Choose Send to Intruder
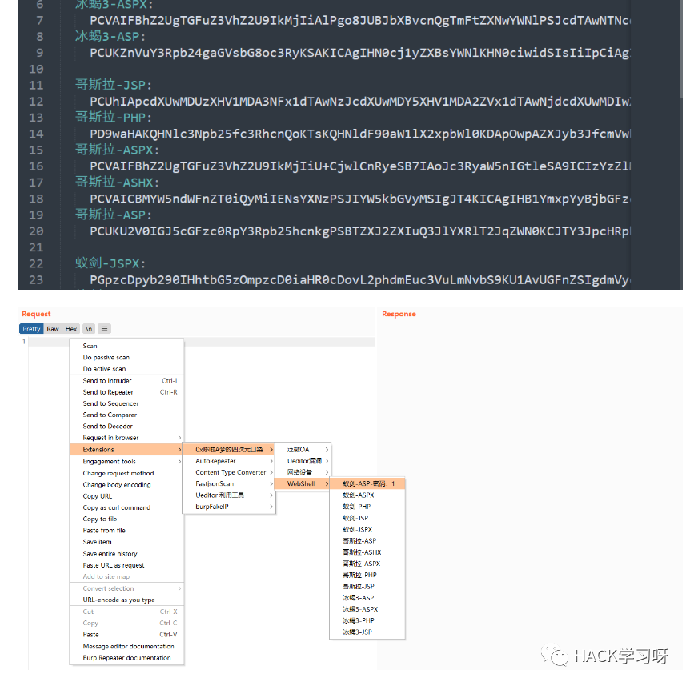The height and width of the screenshot is (686, 690). pos(126,381)
